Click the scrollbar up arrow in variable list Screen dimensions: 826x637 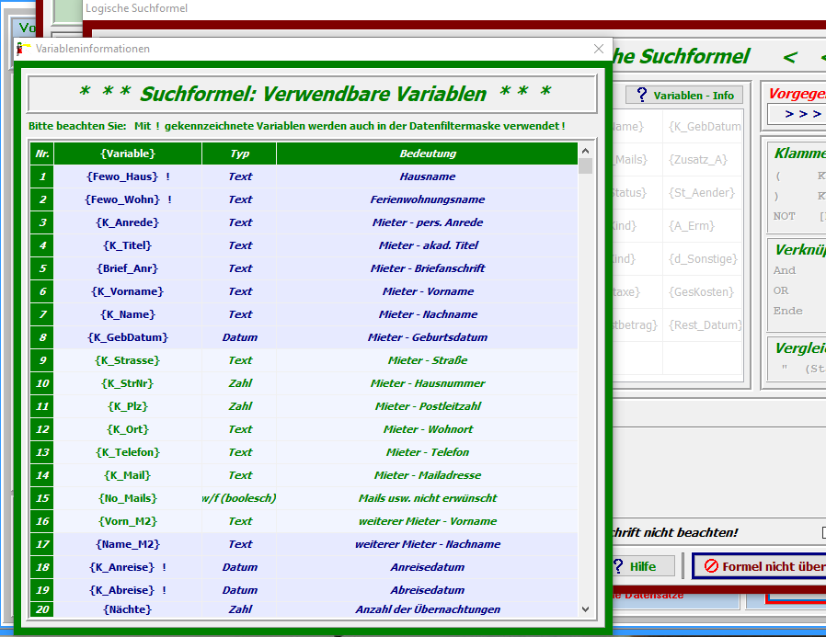pos(586,150)
